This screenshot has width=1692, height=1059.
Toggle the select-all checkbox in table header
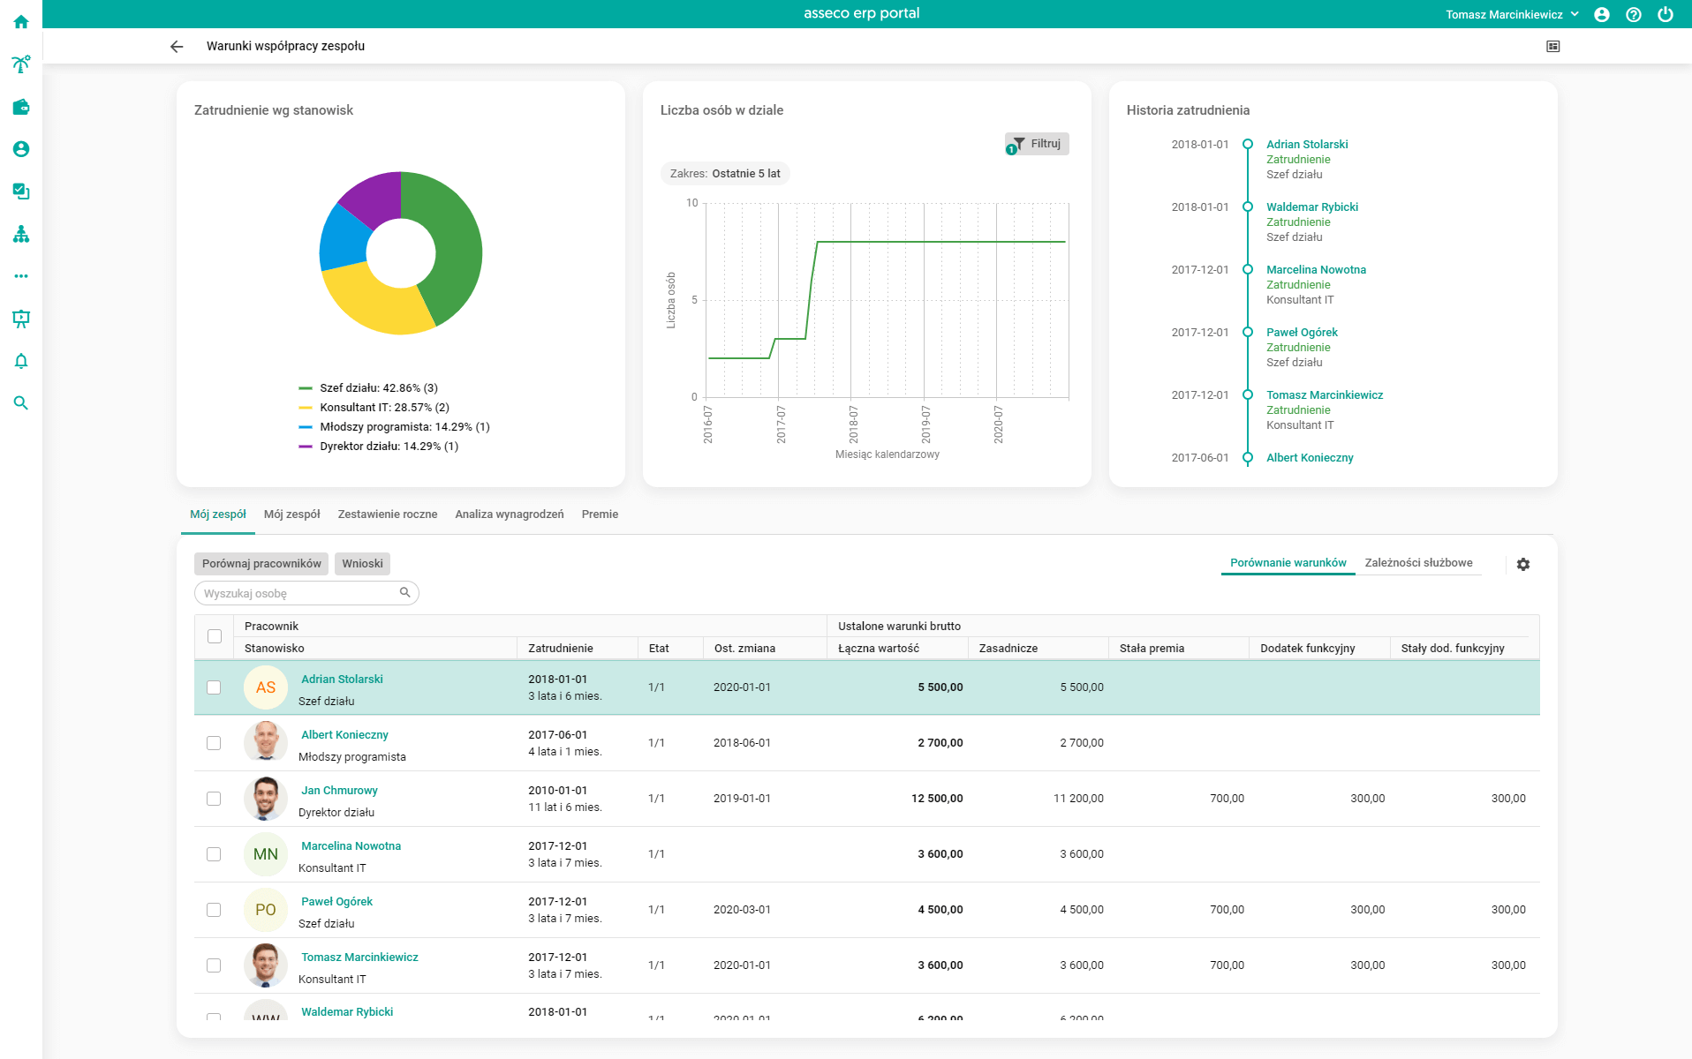pos(215,636)
